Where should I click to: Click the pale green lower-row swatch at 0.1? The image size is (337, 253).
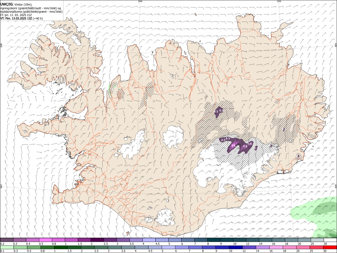click(7, 247)
